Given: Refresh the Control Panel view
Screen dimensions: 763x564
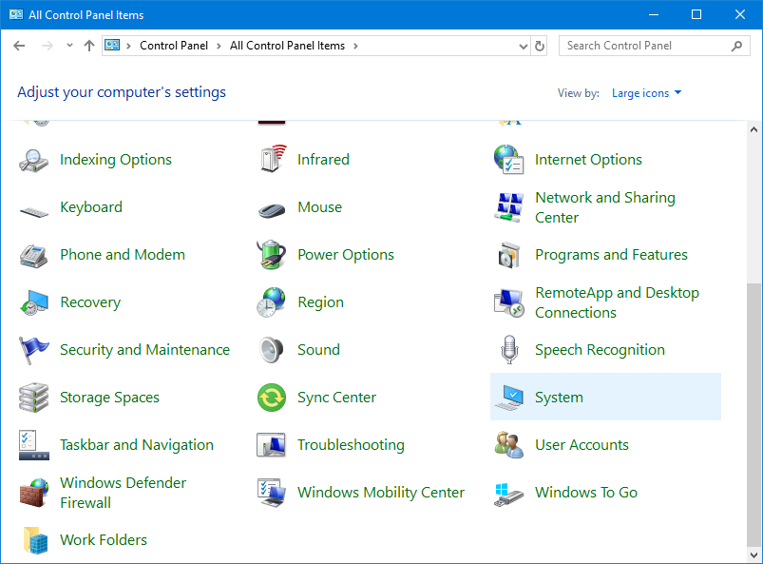Looking at the screenshot, I should (539, 47).
